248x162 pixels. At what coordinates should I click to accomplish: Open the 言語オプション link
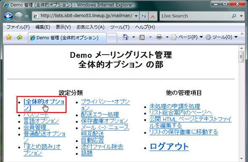coord(41,121)
